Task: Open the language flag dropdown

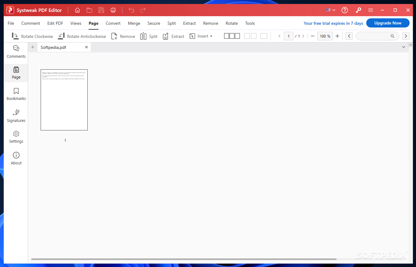Action: [330, 10]
